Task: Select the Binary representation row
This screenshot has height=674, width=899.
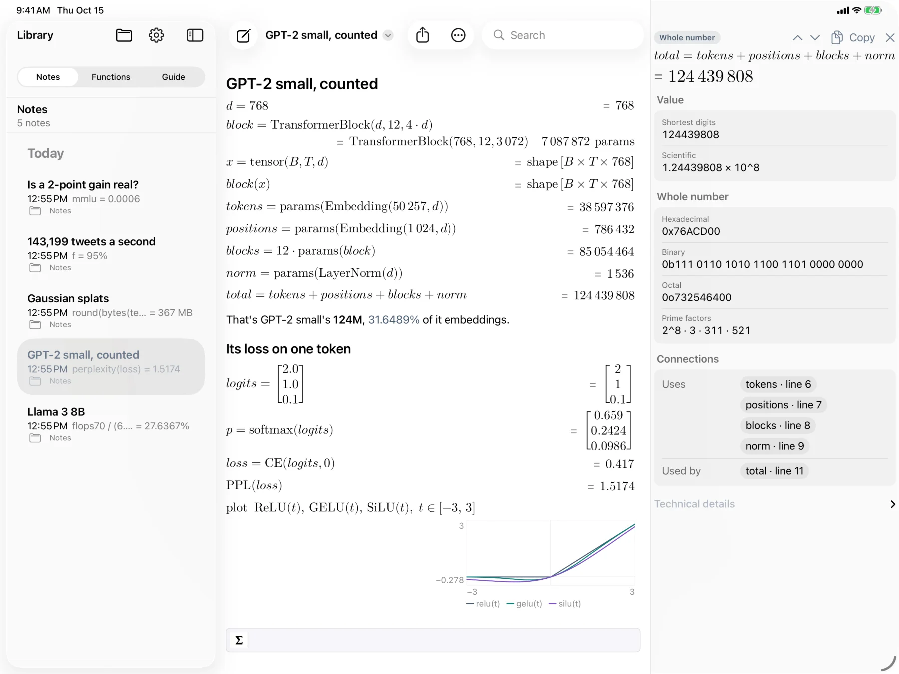Action: point(774,259)
